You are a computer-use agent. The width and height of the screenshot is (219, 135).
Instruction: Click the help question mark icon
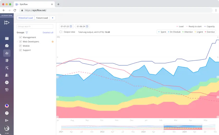coord(7,113)
